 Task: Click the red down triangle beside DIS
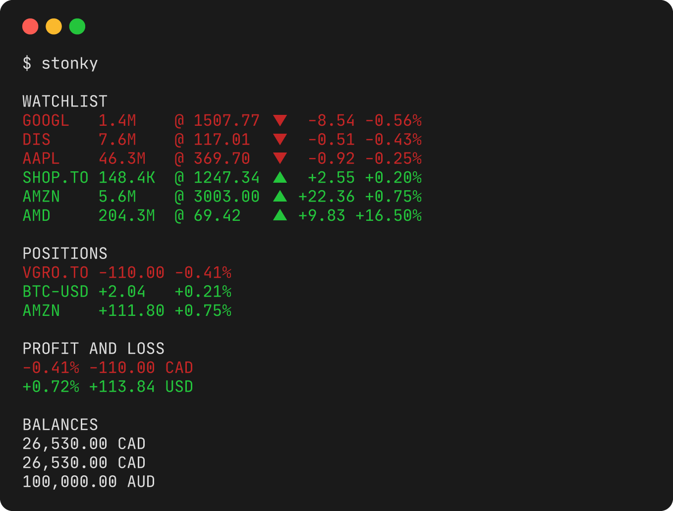[x=280, y=140]
